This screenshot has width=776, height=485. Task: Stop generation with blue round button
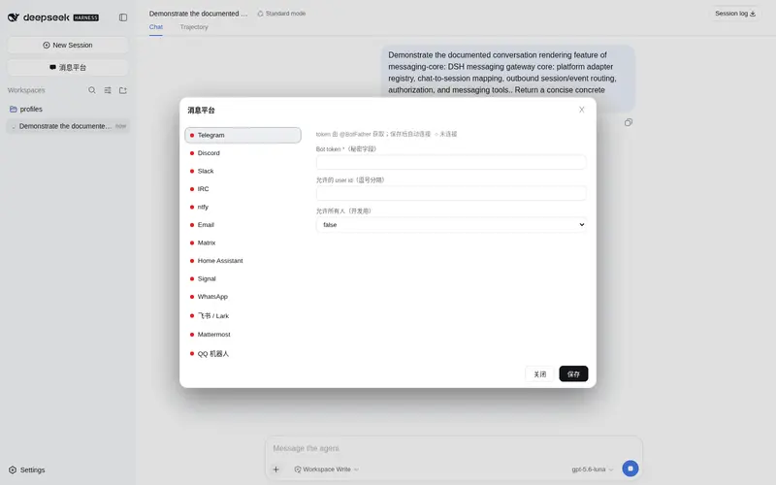(x=630, y=469)
